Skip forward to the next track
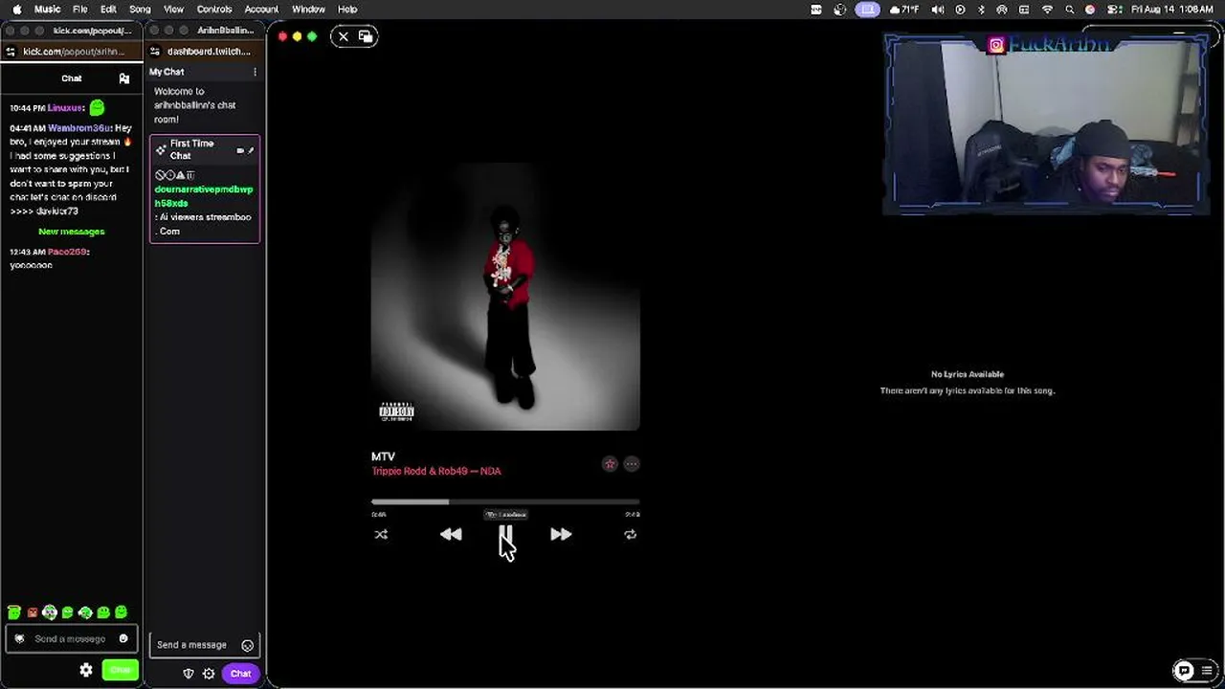This screenshot has width=1225, height=689. pyautogui.click(x=561, y=535)
